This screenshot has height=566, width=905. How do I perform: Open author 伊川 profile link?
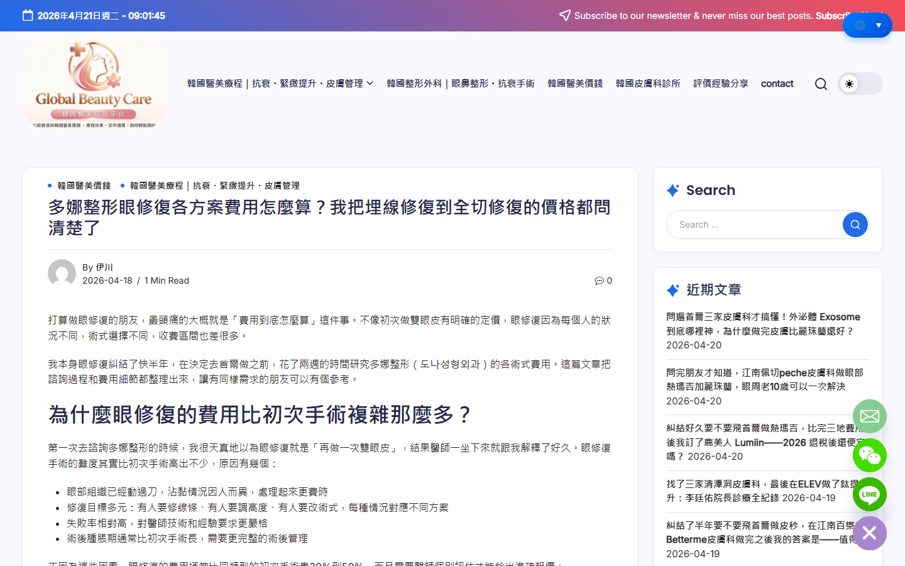click(104, 267)
